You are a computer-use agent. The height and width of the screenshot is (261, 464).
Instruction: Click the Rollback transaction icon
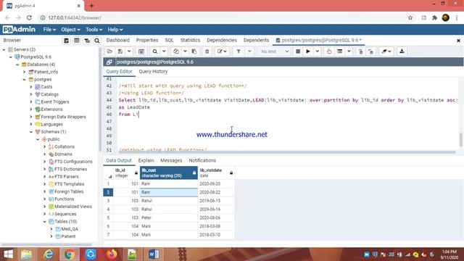pos(370,51)
